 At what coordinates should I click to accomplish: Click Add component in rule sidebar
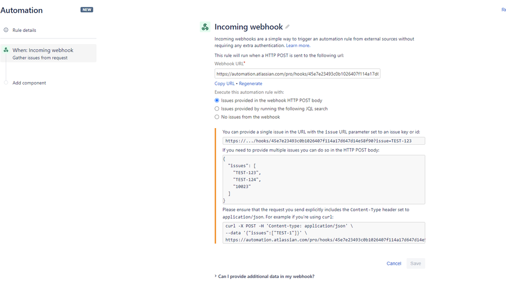[29, 83]
